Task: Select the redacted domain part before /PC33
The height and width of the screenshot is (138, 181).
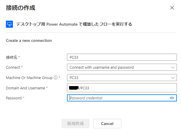Action: (x=73, y=88)
